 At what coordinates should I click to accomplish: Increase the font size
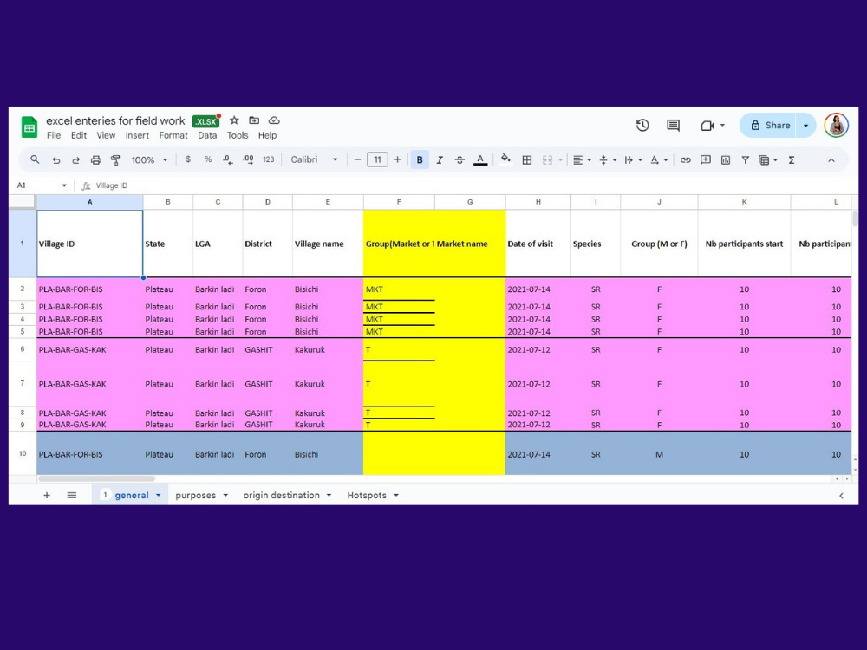pyautogui.click(x=397, y=160)
